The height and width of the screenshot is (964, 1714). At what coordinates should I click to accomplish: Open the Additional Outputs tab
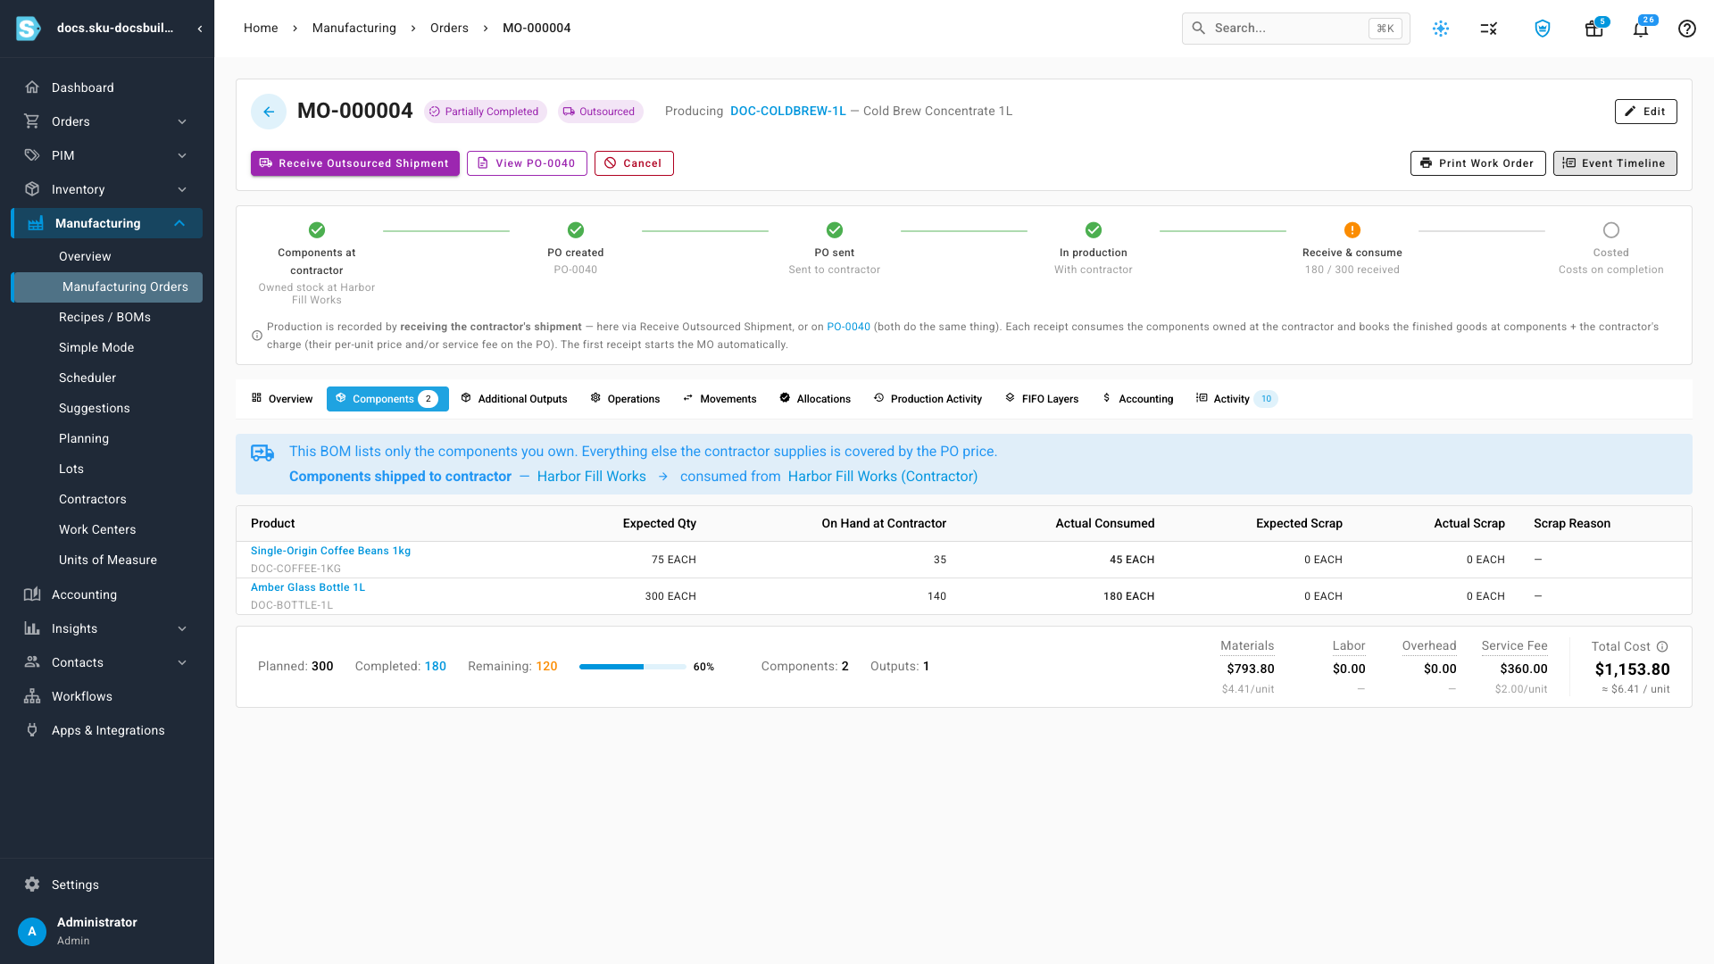tap(514, 399)
